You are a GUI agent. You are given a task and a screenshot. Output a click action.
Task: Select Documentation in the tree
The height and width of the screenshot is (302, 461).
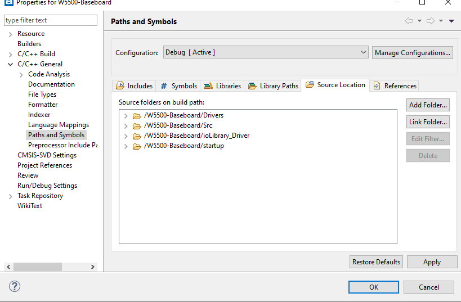[x=51, y=84]
